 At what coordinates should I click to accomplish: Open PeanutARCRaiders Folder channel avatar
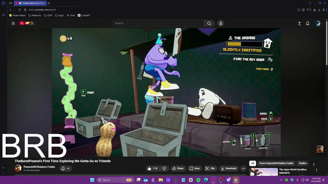pos(18,168)
